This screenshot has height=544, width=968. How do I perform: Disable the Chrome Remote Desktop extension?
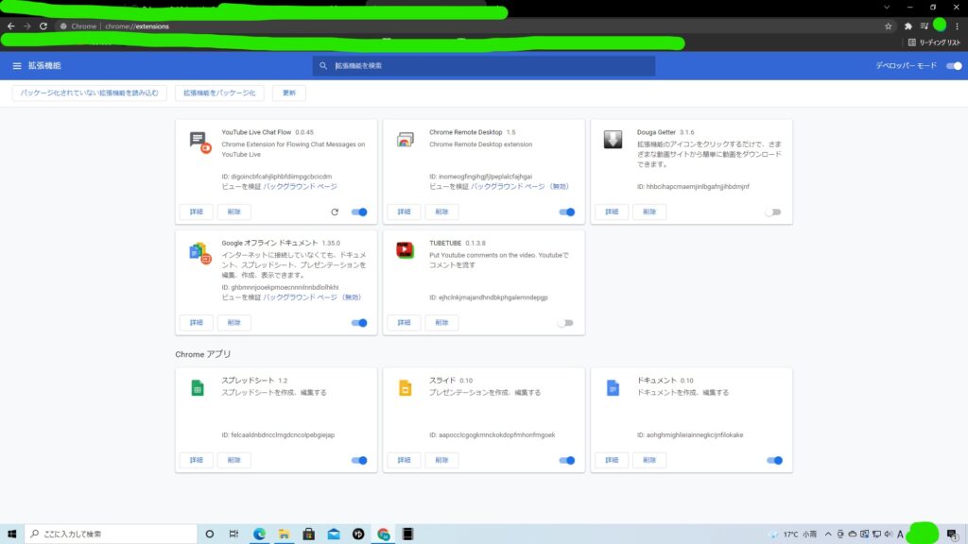click(567, 212)
